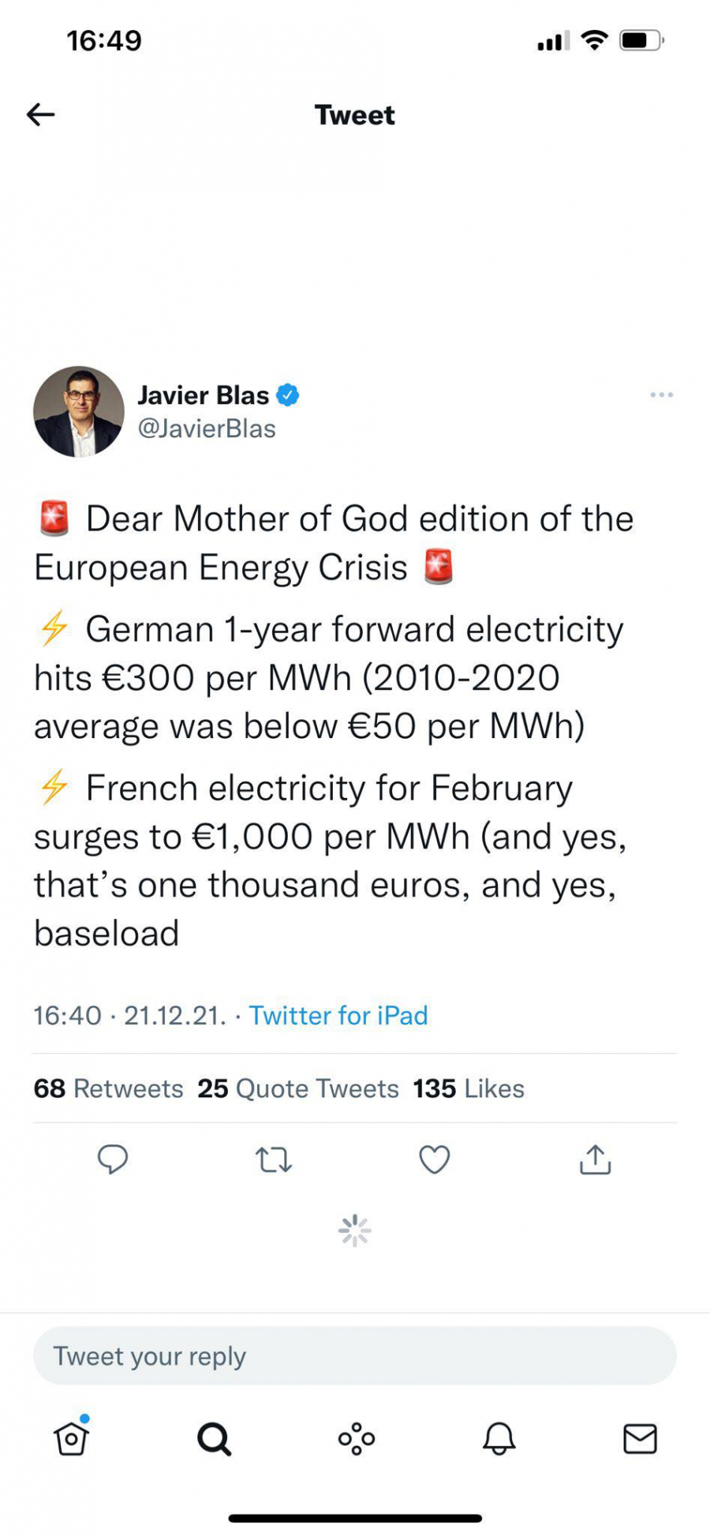This screenshot has width=710, height=1536.
Task: Tap the Javier Blas display name
Action: click(204, 395)
